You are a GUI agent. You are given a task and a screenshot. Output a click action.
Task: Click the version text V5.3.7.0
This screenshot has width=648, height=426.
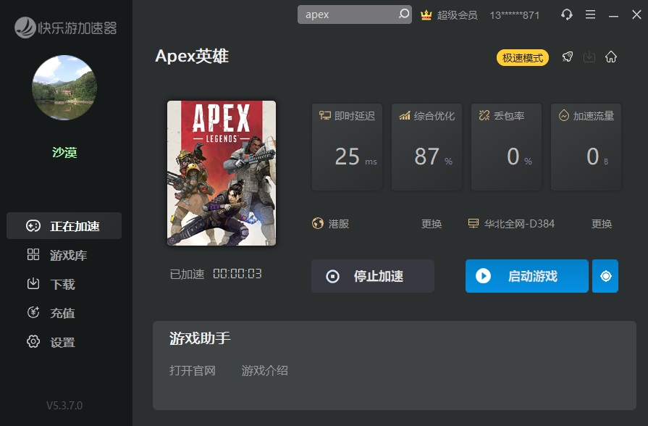click(x=64, y=405)
